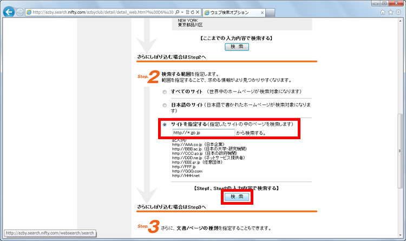Screen dimensions: 406x241
Task: Open the Tools gear icon
Action: point(398,12)
